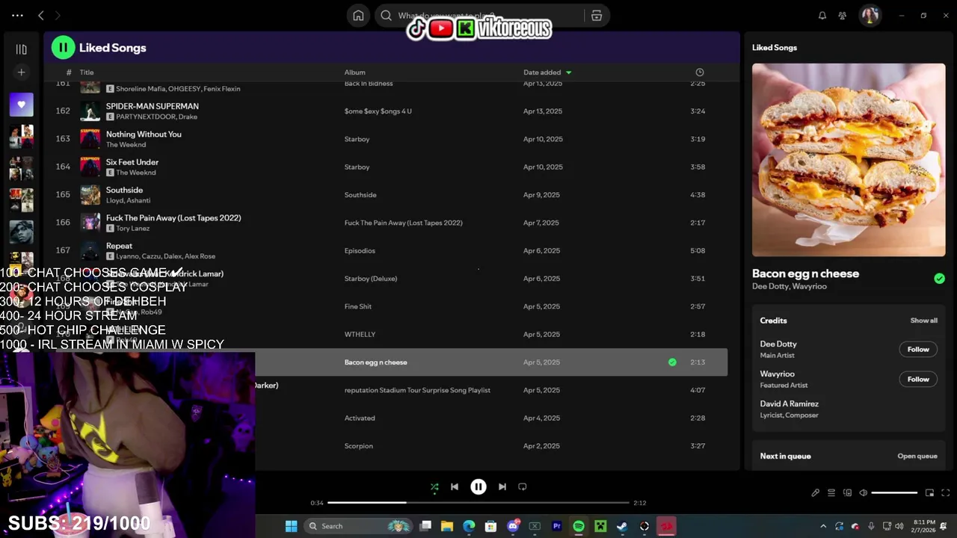Enter full screen player icon
Screen dimensions: 957x538
click(x=945, y=493)
